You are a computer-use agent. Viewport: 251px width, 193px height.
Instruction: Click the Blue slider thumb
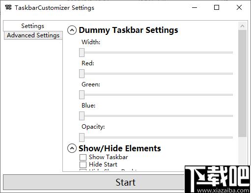click(82, 116)
